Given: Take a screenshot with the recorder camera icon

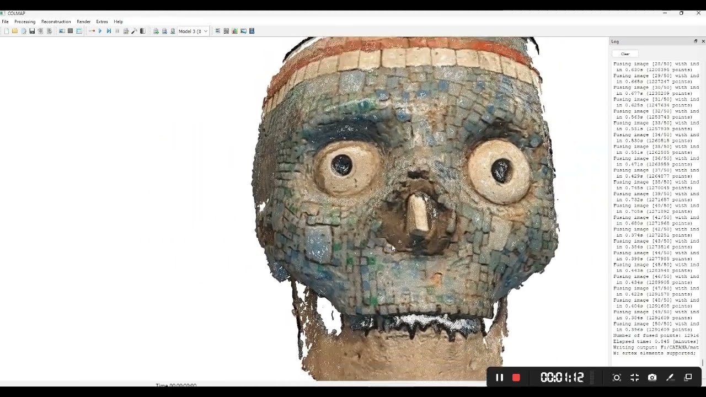Looking at the screenshot, I should pos(652,378).
